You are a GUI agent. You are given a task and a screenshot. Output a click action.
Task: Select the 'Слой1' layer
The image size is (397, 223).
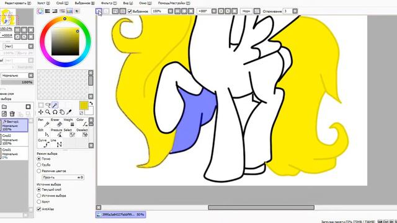click(14, 154)
